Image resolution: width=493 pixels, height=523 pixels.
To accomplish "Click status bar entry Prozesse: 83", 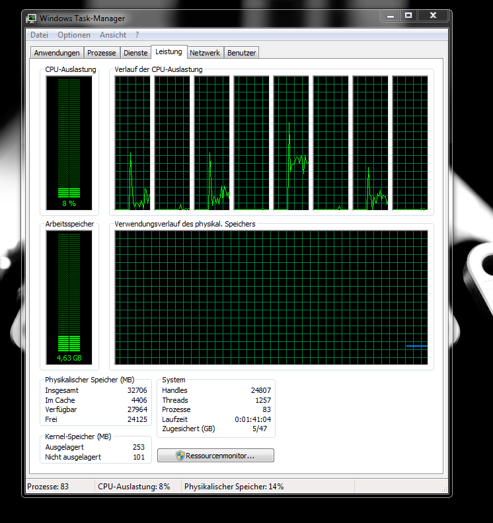I will point(48,487).
